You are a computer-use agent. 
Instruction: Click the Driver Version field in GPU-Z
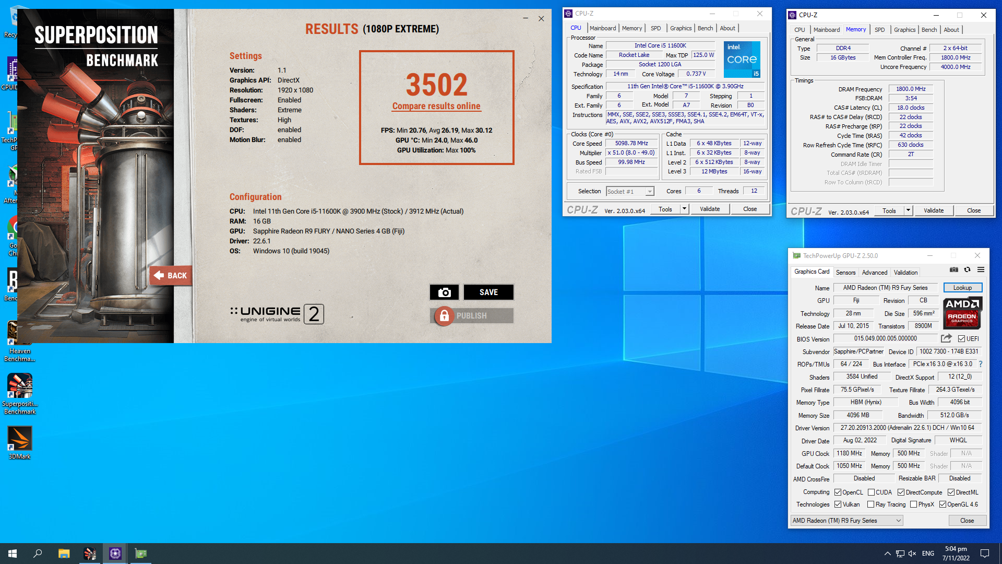[x=907, y=428]
